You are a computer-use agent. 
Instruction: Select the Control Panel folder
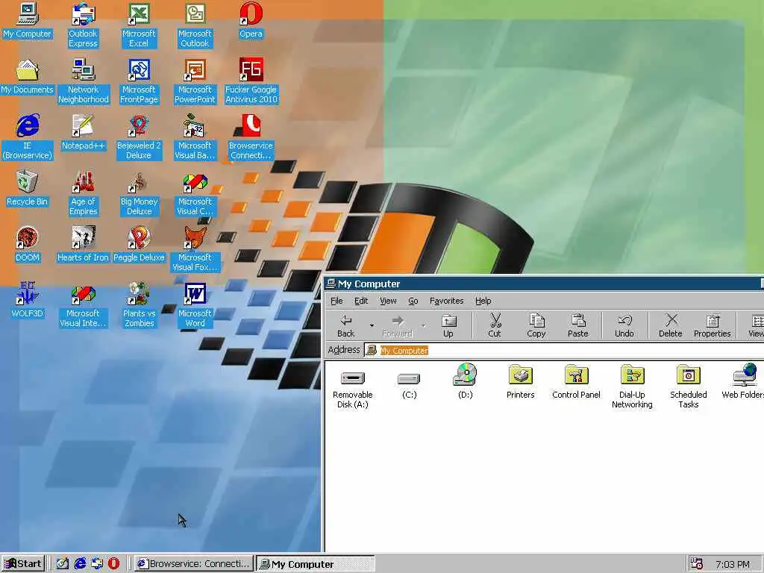577,381
